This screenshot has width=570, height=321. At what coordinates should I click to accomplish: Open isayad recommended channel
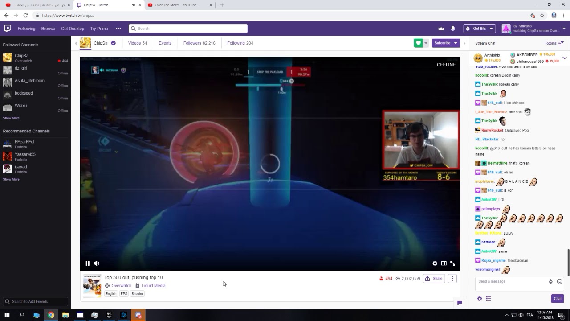[36, 169]
